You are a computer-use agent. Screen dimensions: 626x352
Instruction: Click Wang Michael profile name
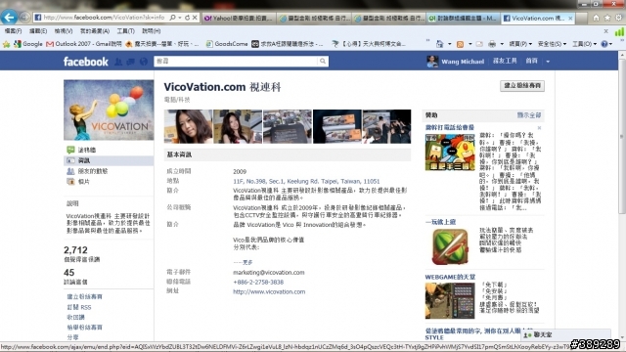tap(463, 62)
